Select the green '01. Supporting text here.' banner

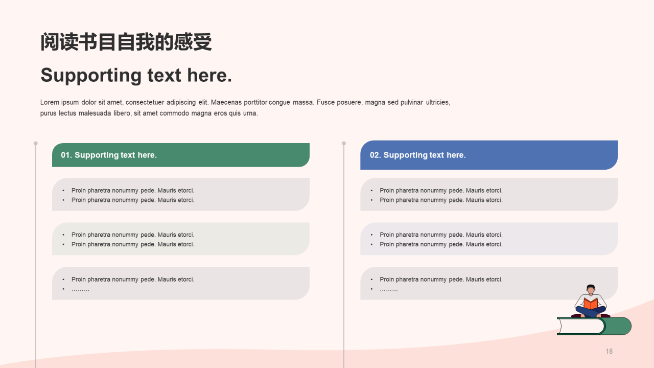180,155
